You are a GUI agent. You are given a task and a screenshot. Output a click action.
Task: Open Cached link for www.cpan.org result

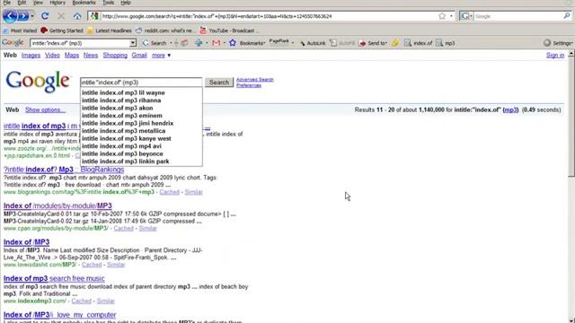click(x=124, y=229)
